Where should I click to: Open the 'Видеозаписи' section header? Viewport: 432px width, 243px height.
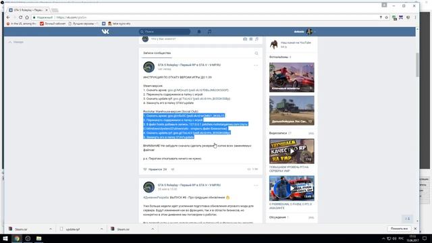pos(278,133)
